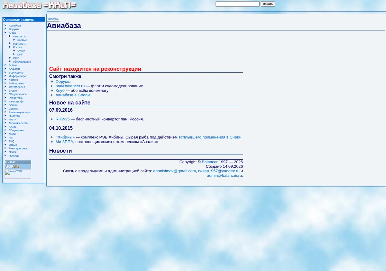Open the Хибины article link
The height and width of the screenshot is (271, 386).
[x=65, y=137]
